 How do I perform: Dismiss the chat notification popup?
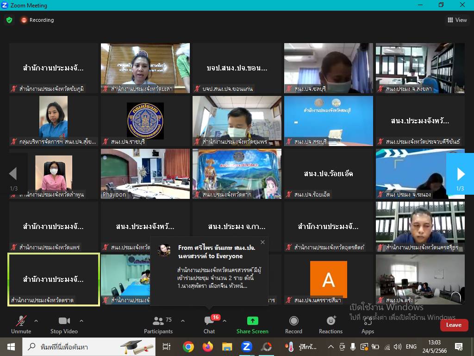pyautogui.click(x=263, y=242)
